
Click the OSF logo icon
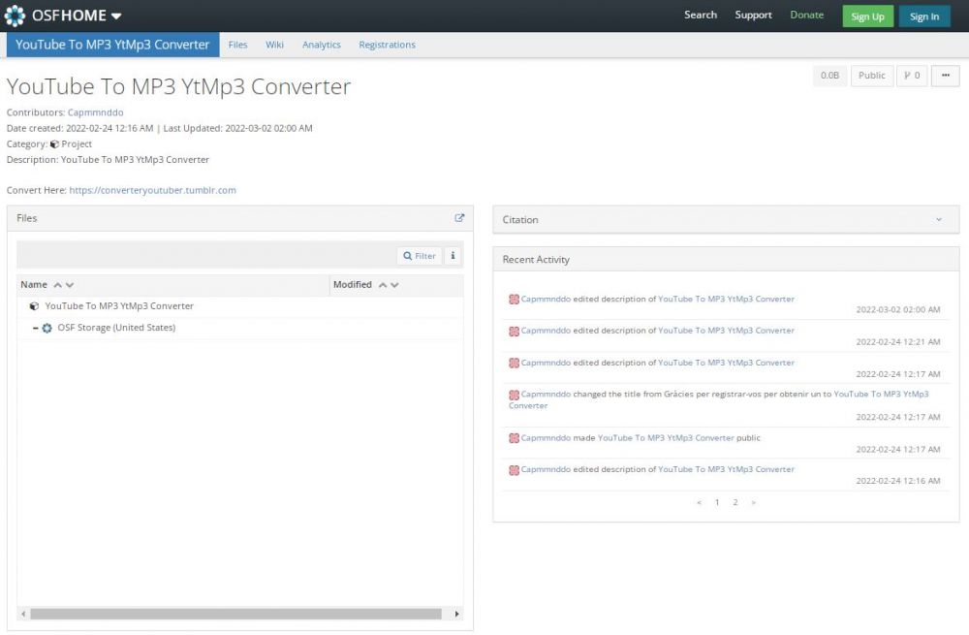pos(16,16)
